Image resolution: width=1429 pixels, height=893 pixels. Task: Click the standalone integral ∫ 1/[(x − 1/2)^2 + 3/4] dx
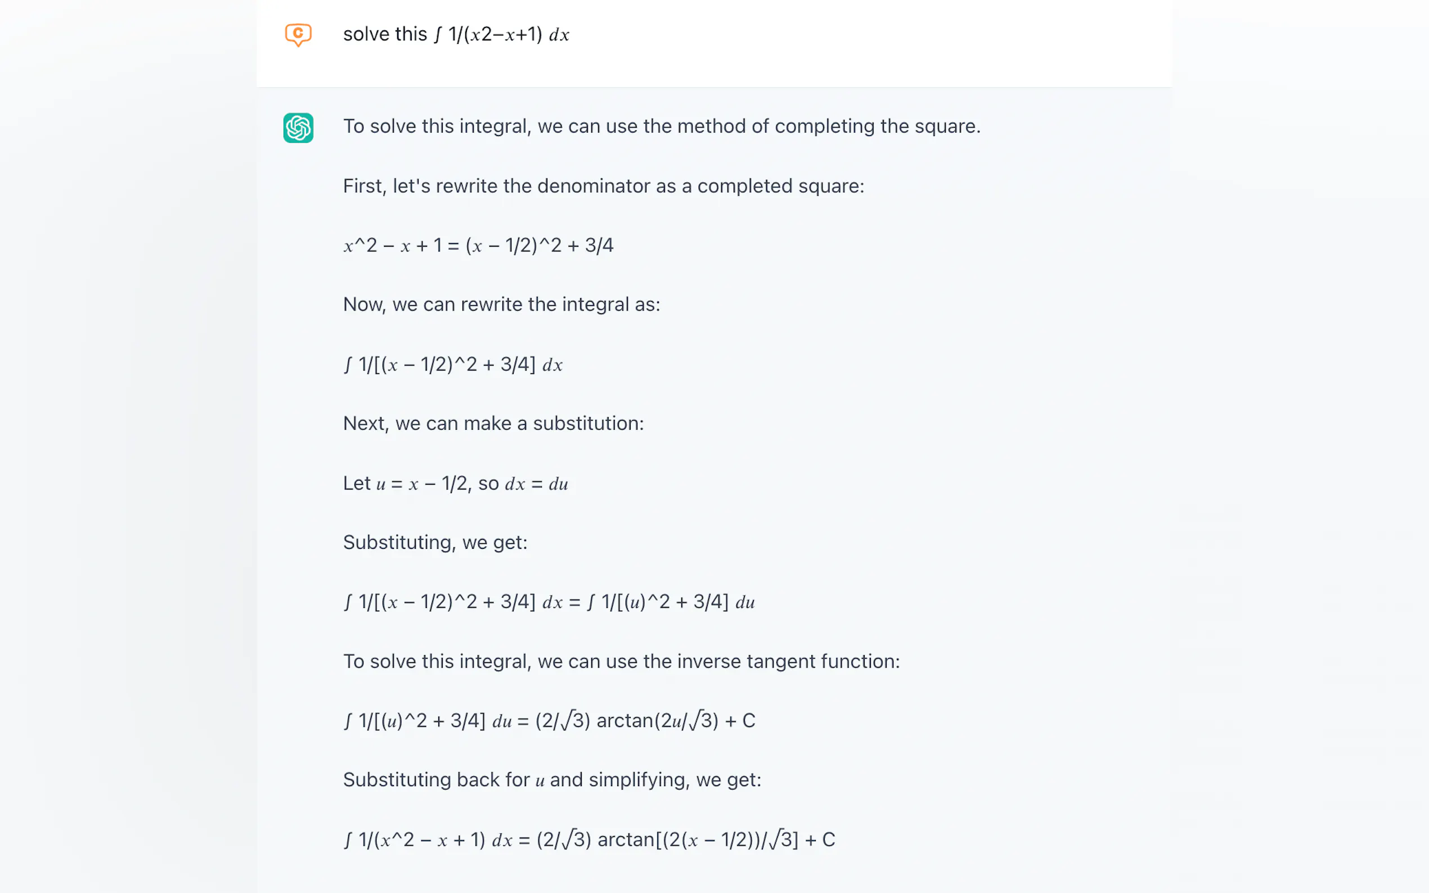pos(452,364)
